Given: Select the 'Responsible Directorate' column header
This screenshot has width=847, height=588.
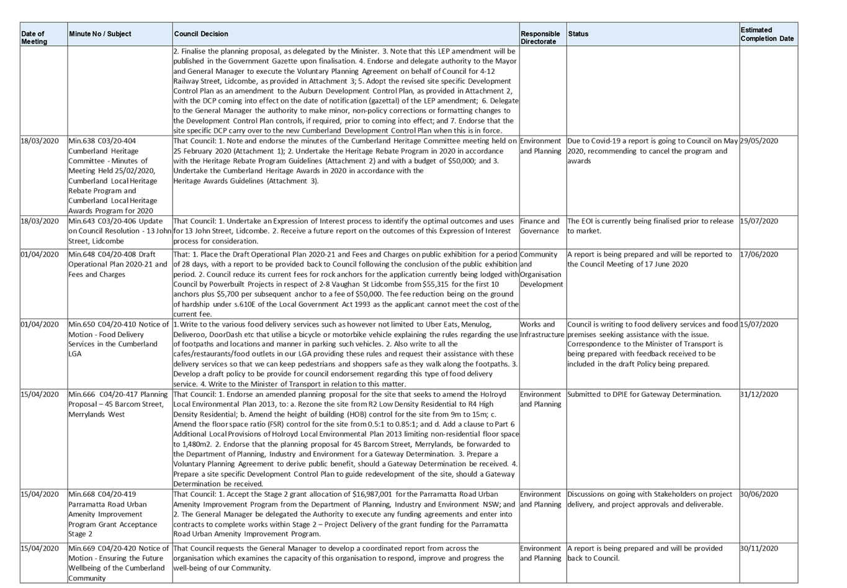Looking at the screenshot, I should tap(542, 34).
